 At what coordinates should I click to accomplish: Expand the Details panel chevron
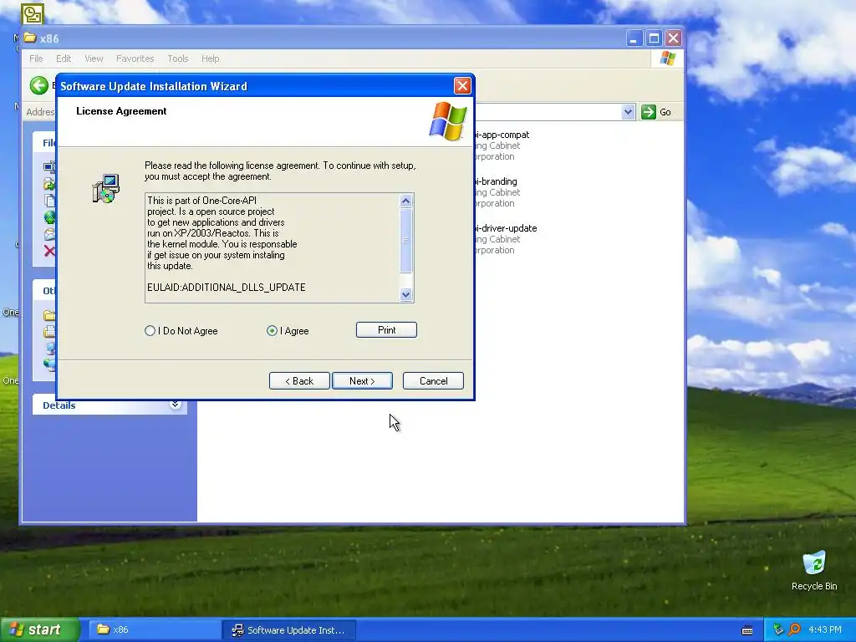[175, 405]
